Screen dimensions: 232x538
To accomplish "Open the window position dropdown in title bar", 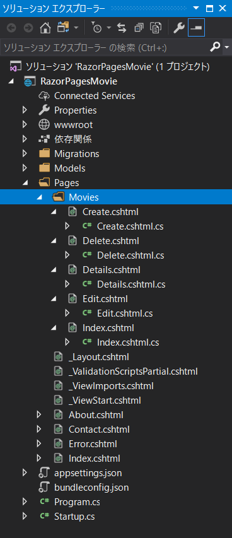I will (x=195, y=8).
